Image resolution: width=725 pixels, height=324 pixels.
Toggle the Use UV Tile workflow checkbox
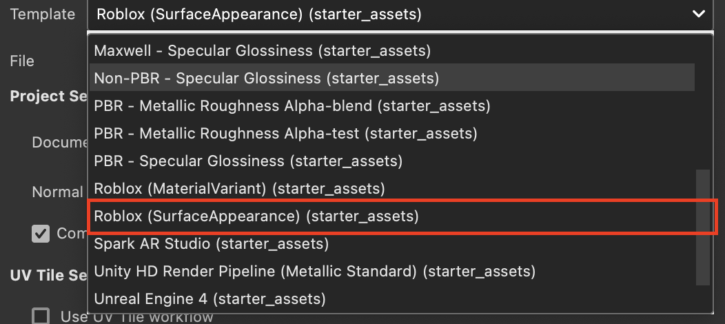coord(41,316)
